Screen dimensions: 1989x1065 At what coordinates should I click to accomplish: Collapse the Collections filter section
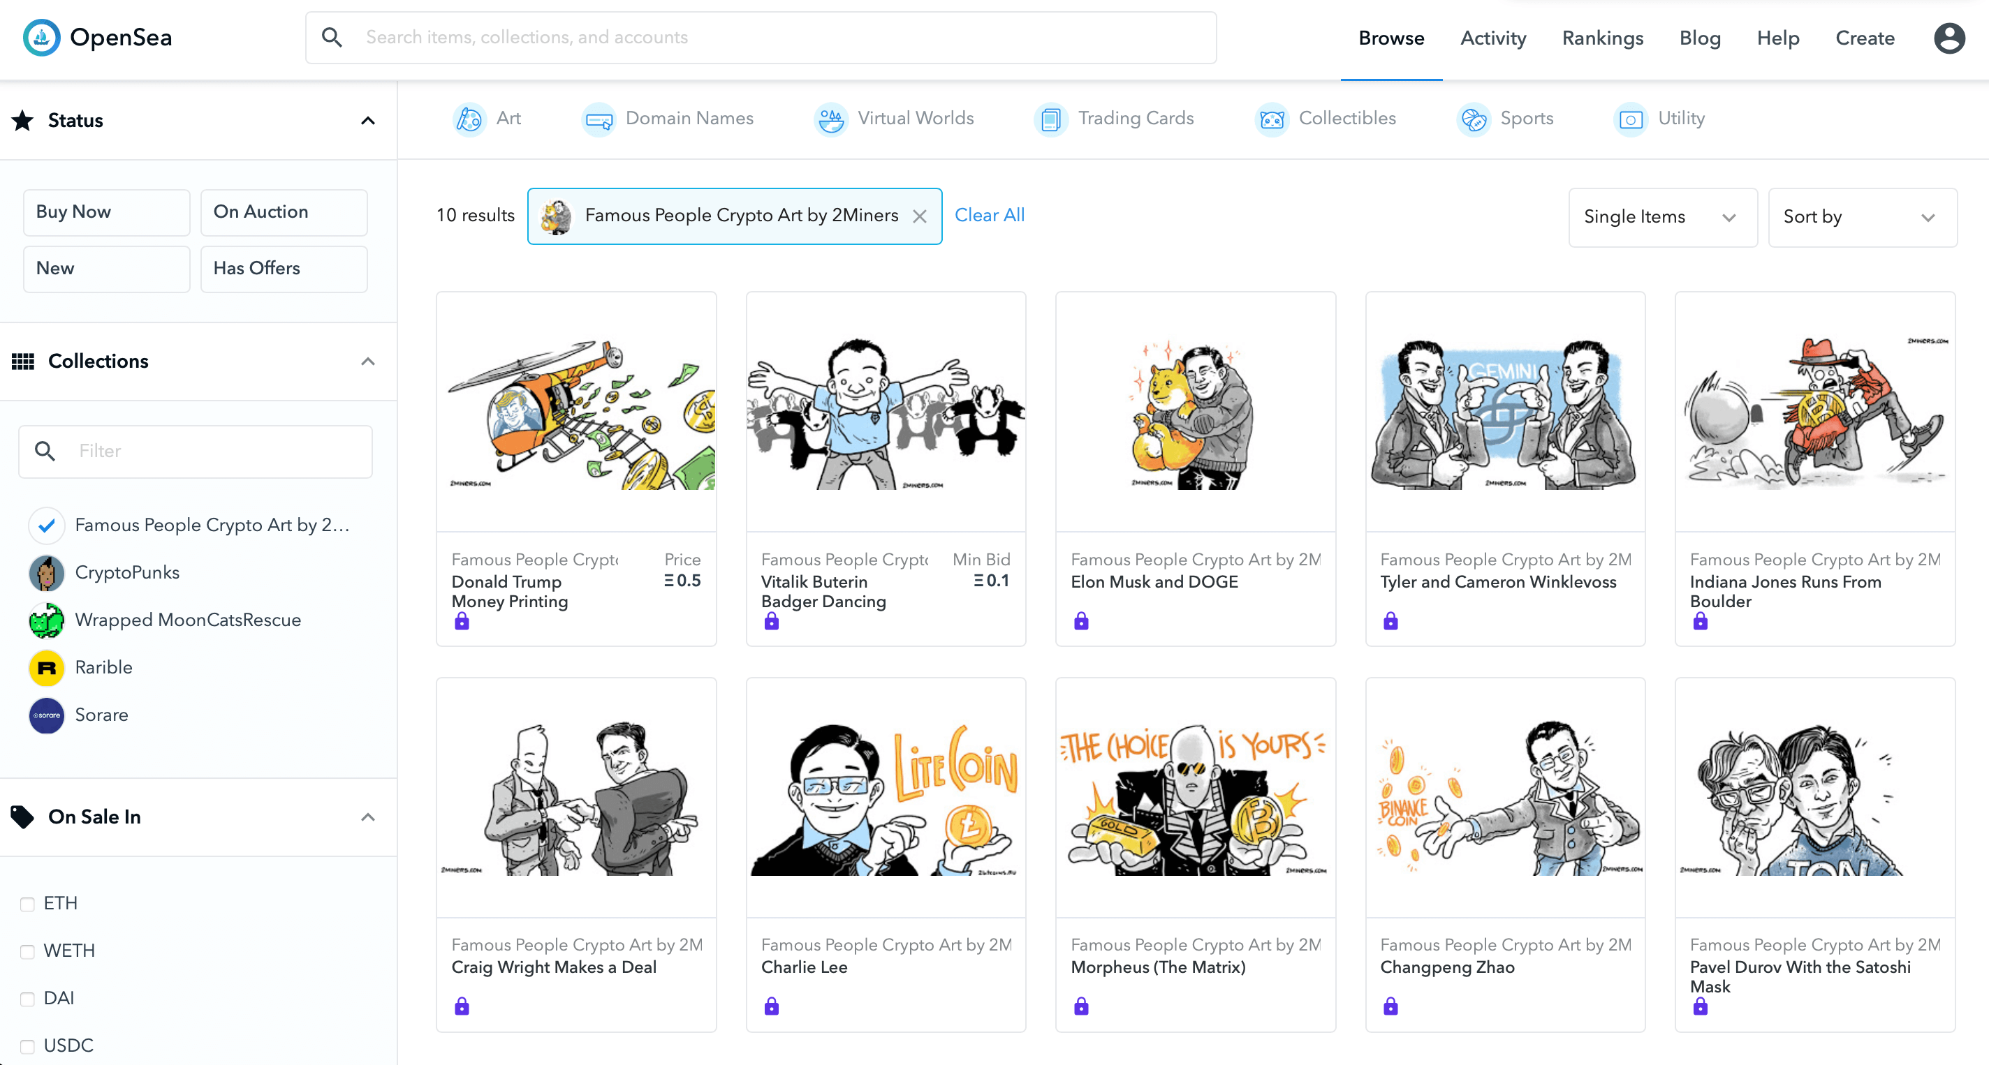[x=368, y=360]
